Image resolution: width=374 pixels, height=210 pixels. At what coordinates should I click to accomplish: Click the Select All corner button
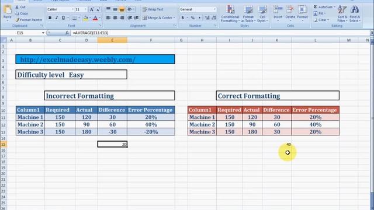pos(4,40)
